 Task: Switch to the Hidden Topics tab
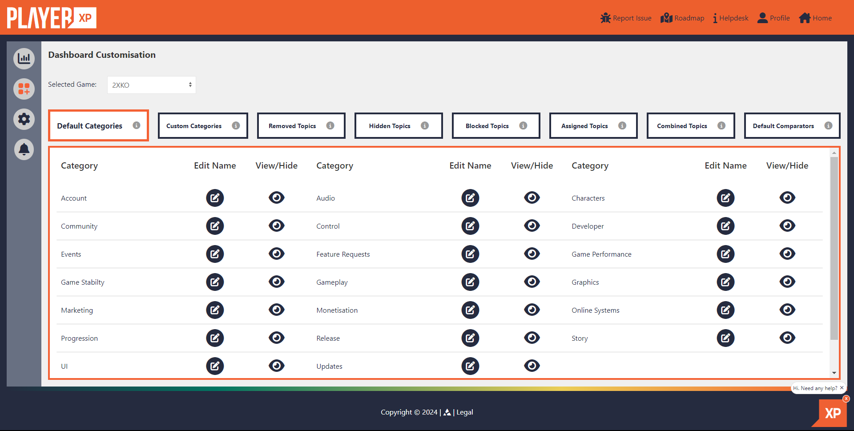398,125
